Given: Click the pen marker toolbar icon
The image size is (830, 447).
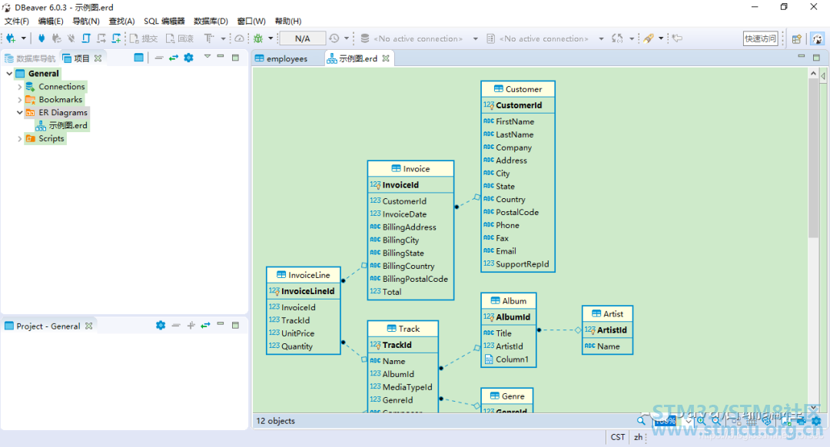Looking at the screenshot, I should 649,38.
